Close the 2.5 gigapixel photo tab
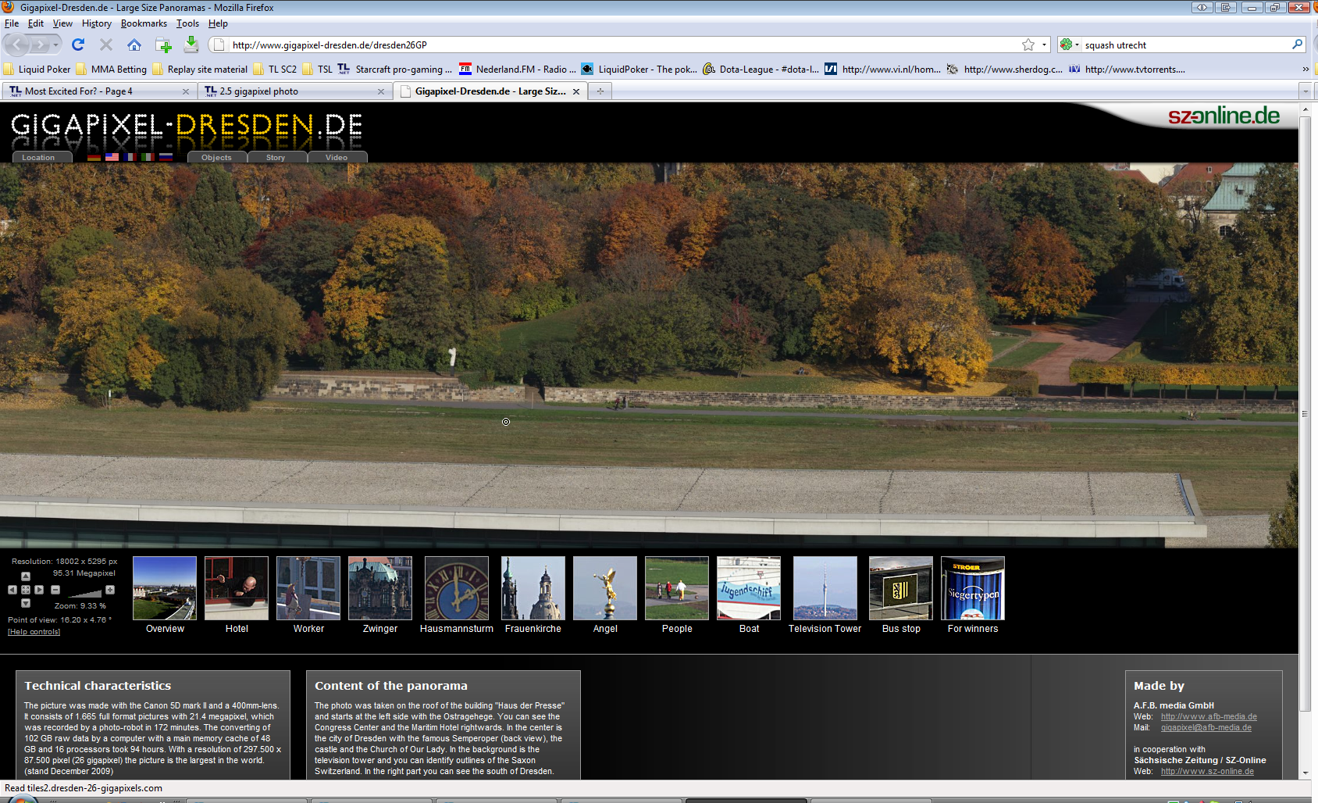Screen dimensions: 1318x803 381,91
